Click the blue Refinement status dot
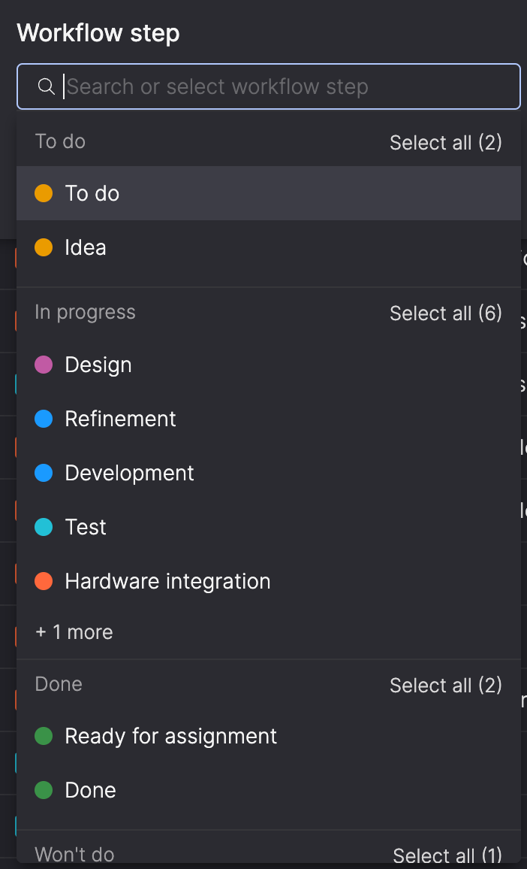 pos(44,419)
